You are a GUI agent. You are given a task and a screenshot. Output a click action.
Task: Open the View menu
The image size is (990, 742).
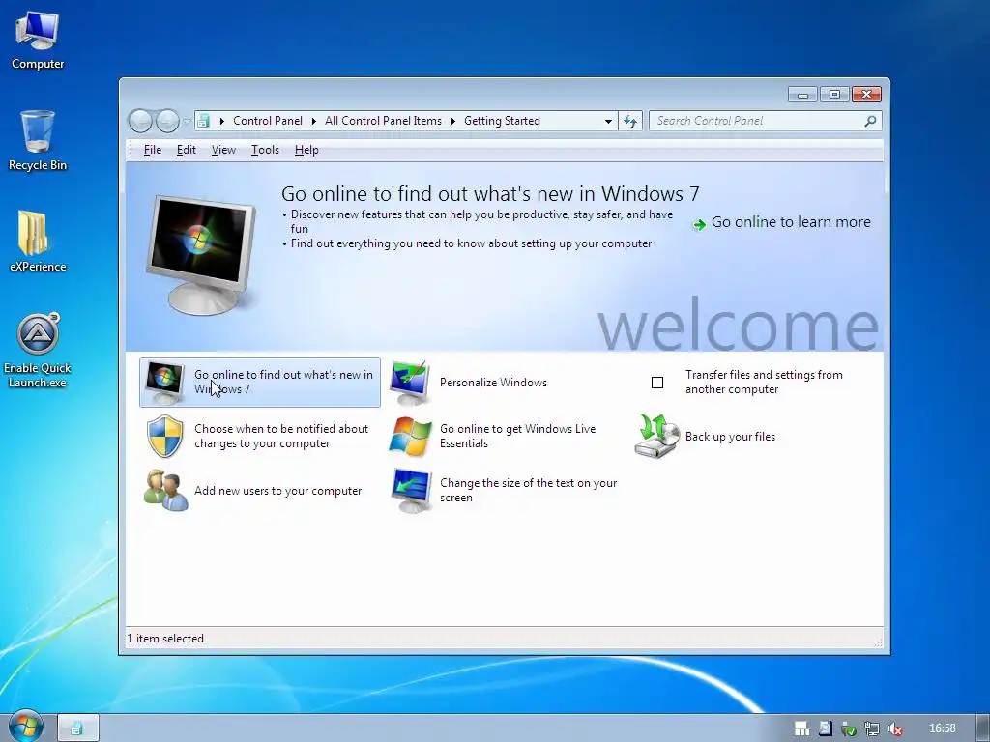pyautogui.click(x=223, y=150)
